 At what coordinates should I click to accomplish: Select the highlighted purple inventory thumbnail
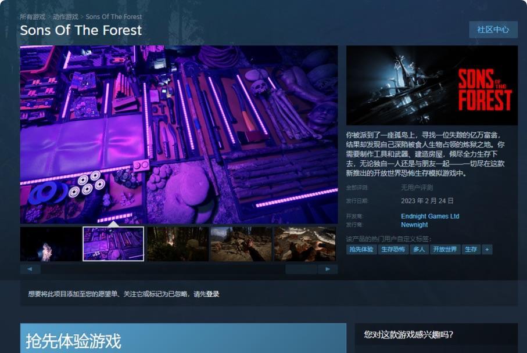click(x=113, y=244)
